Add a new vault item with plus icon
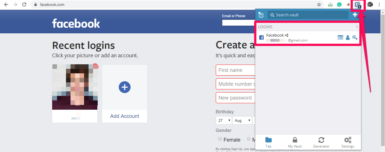Screen dimensions: 385x152 355,15
